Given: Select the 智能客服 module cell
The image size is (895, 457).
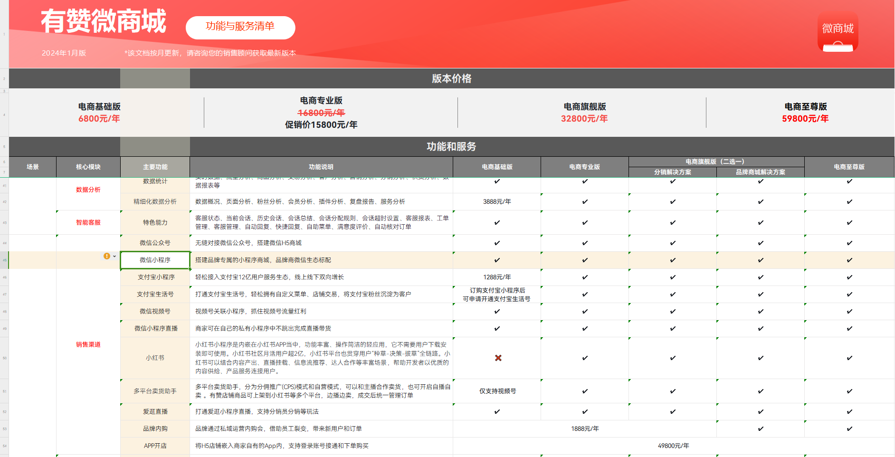Looking at the screenshot, I should 88,222.
